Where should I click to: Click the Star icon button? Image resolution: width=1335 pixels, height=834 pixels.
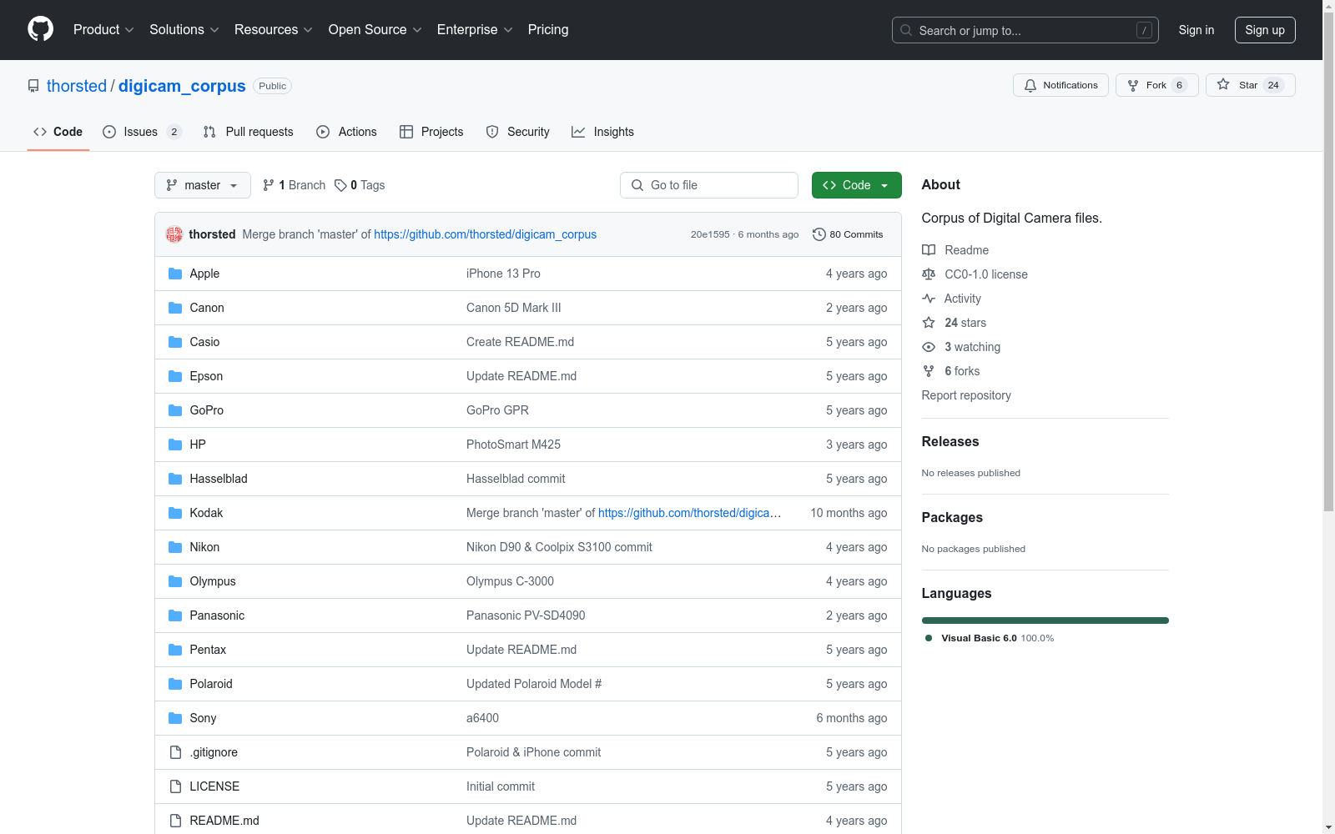click(x=1250, y=85)
